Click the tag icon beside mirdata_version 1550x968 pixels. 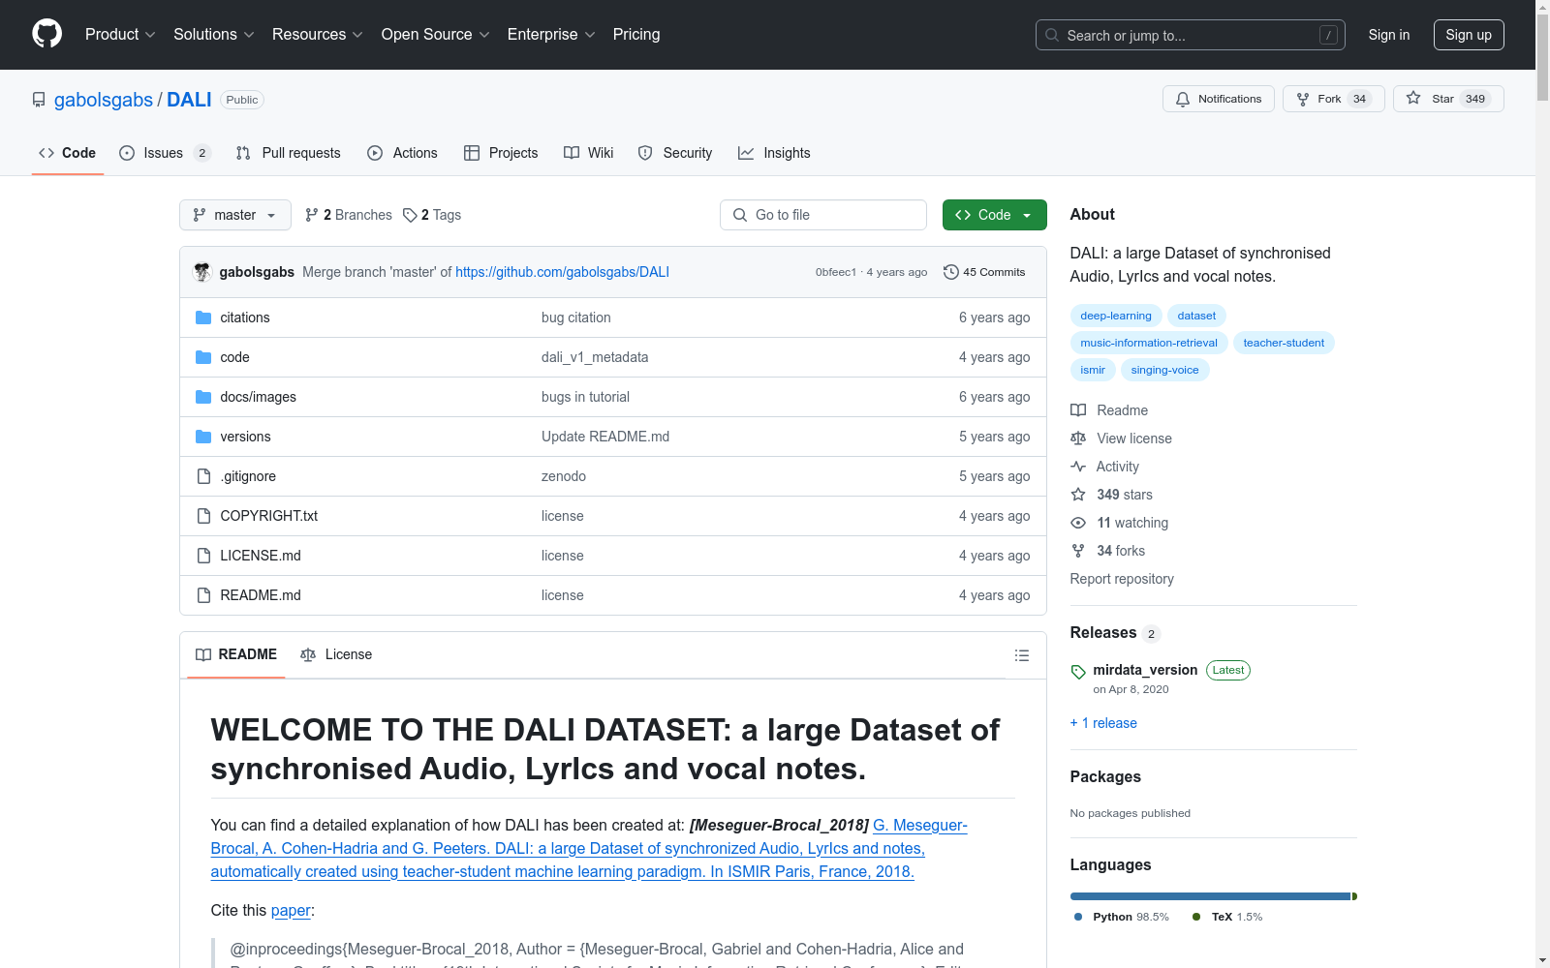coord(1078,671)
